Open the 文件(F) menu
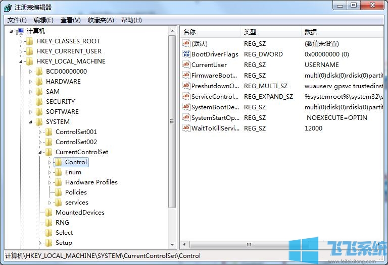Screen dimensions: 388x265 click(x=17, y=20)
